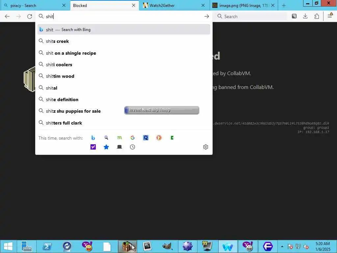Choose the green E search engine icon
The height and width of the screenshot is (253, 337).
(172, 138)
